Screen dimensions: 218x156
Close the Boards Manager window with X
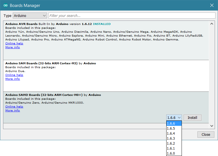[x=212, y=6]
